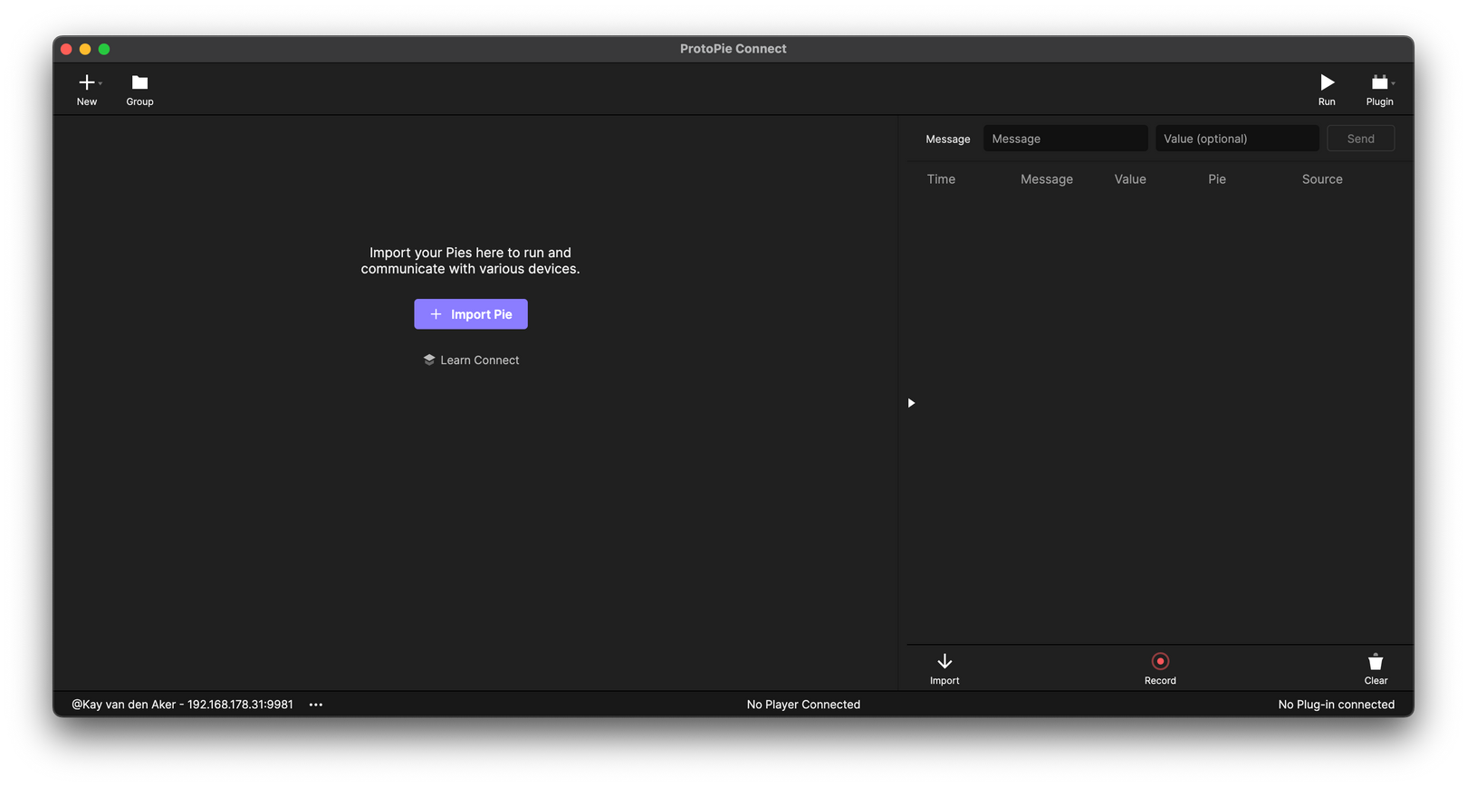Click the Time column header
Viewport: 1467px width, 787px height.
click(941, 179)
